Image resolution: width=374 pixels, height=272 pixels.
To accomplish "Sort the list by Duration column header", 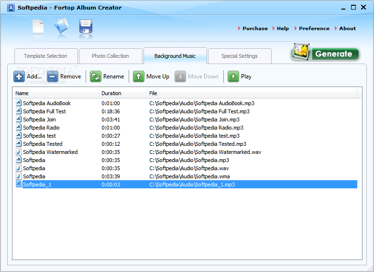I will click(122, 93).
